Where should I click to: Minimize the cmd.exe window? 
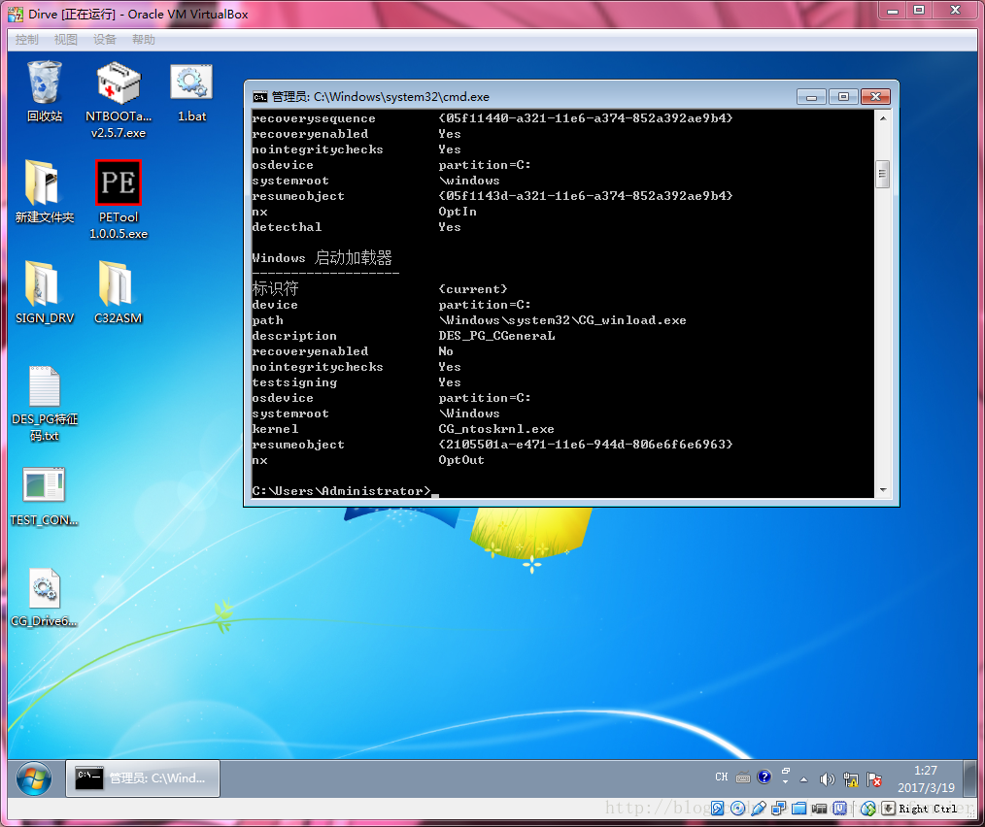coord(812,97)
